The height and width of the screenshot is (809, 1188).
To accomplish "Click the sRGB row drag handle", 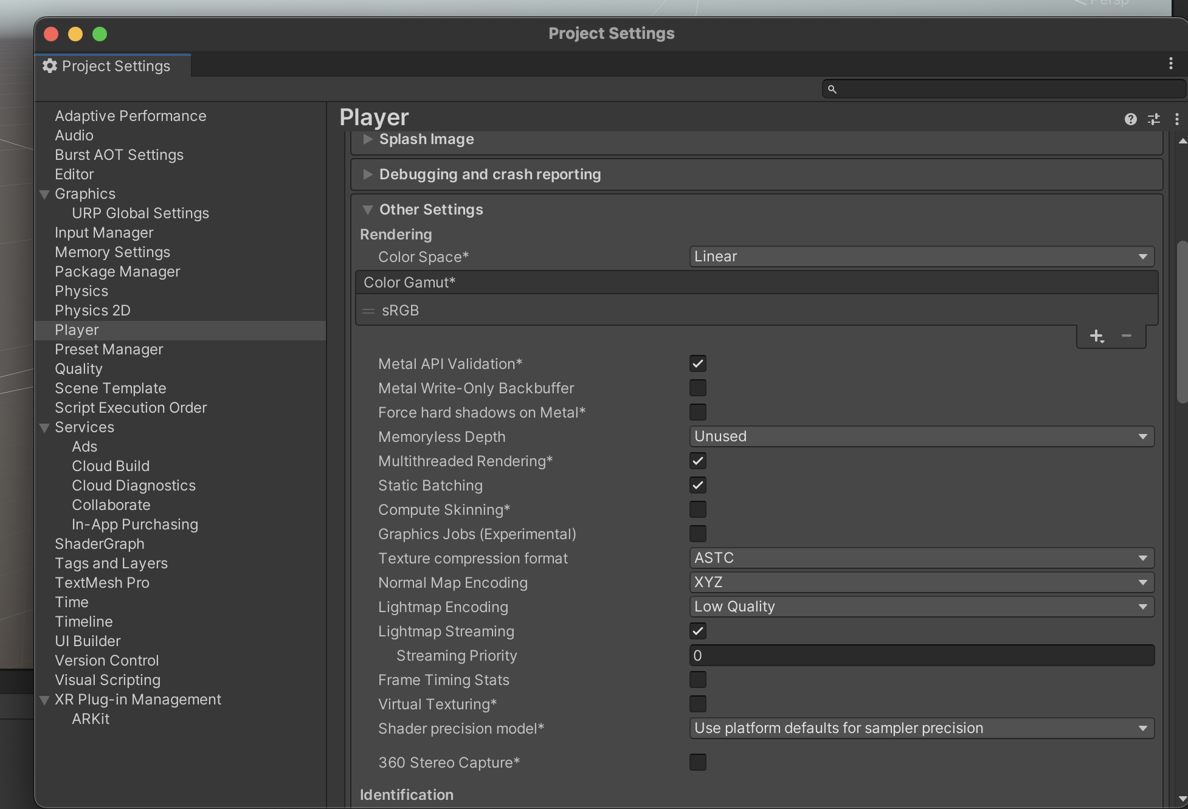I will click(368, 311).
